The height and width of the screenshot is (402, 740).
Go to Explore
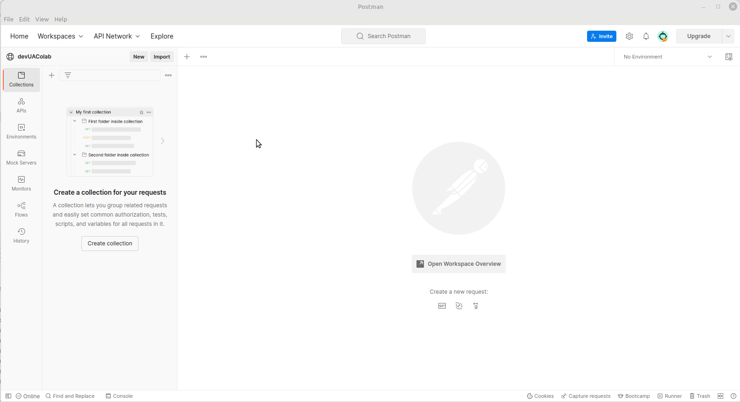pos(162,36)
